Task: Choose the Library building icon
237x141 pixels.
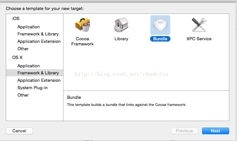Action: [121, 25]
